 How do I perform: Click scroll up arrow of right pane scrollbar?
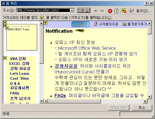[x=149, y=23]
